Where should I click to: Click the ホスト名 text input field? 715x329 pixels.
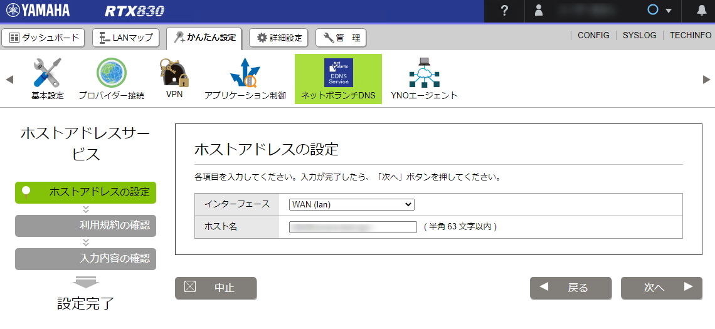point(353,227)
